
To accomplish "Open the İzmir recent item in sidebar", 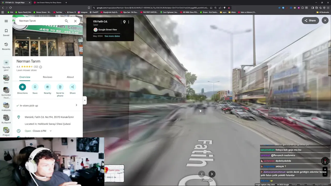I will pyautogui.click(x=6, y=79).
